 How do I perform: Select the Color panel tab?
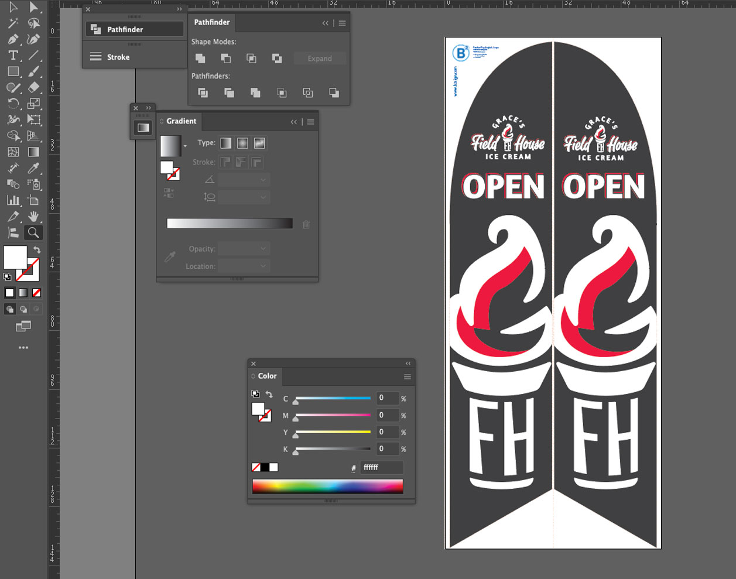(265, 376)
